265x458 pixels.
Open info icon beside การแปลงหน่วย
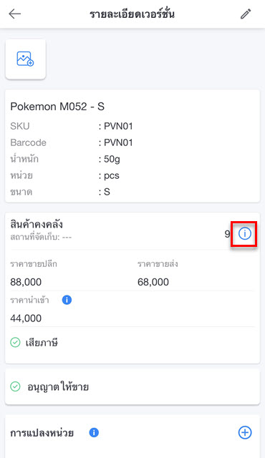pos(94,432)
